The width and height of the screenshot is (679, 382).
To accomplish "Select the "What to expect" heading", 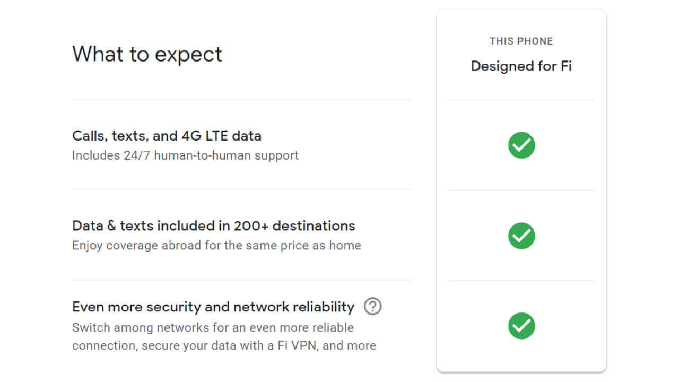I will coord(147,54).
